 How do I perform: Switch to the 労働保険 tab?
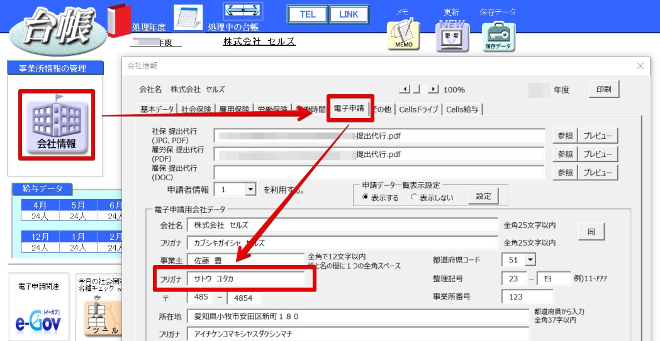273,110
